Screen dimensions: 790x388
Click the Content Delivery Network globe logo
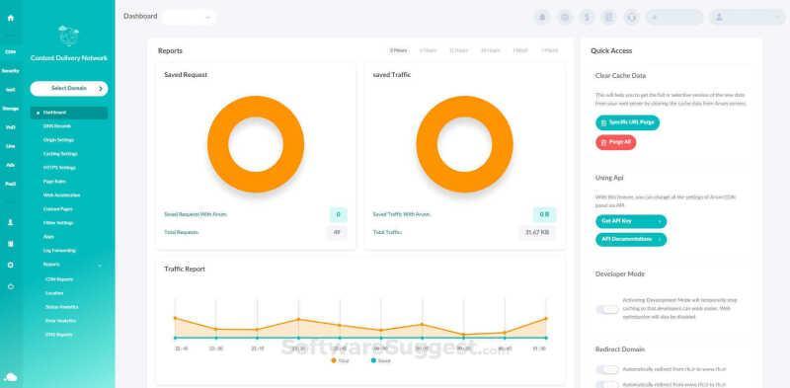coord(68,36)
